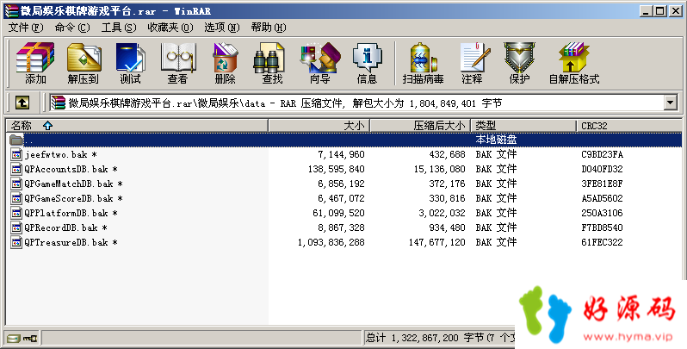Click size value 61,099,520
687x349 pixels.
coord(338,213)
